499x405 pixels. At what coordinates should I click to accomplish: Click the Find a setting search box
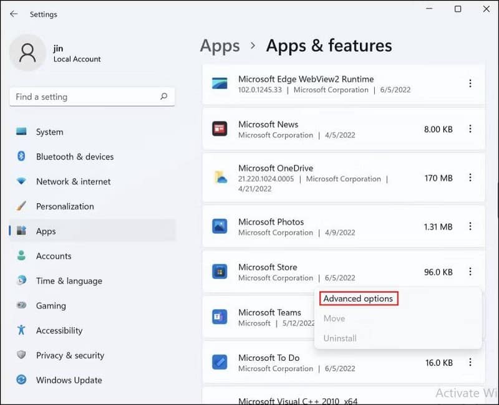coord(92,97)
